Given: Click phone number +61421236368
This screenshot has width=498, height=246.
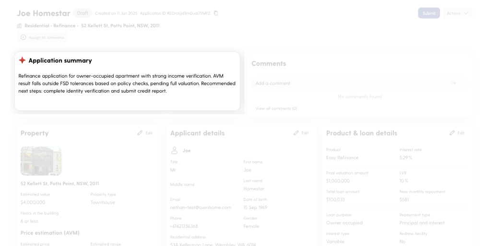Looking at the screenshot, I should (184, 226).
